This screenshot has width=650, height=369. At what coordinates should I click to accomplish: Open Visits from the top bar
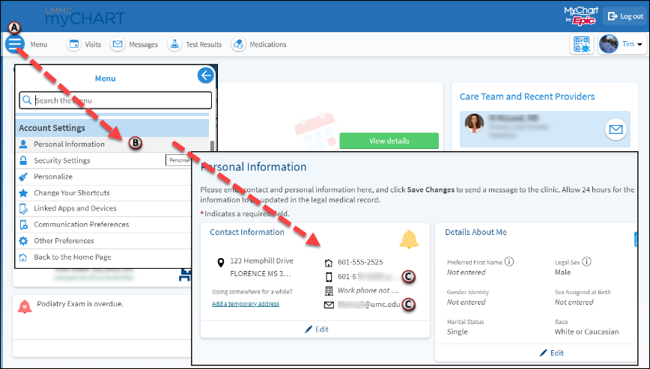pyautogui.click(x=84, y=44)
